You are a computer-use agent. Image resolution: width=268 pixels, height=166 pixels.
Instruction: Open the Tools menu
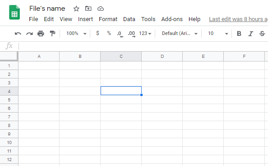click(148, 19)
